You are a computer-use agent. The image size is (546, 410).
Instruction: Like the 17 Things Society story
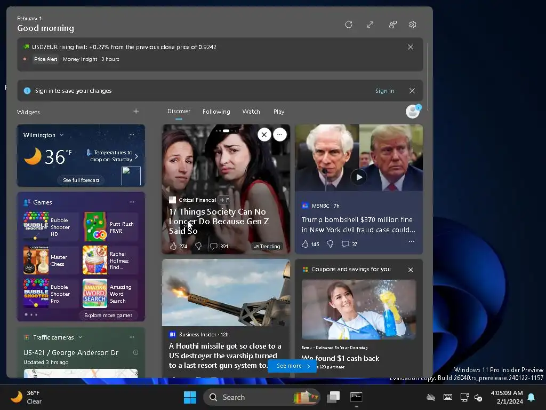(173, 246)
